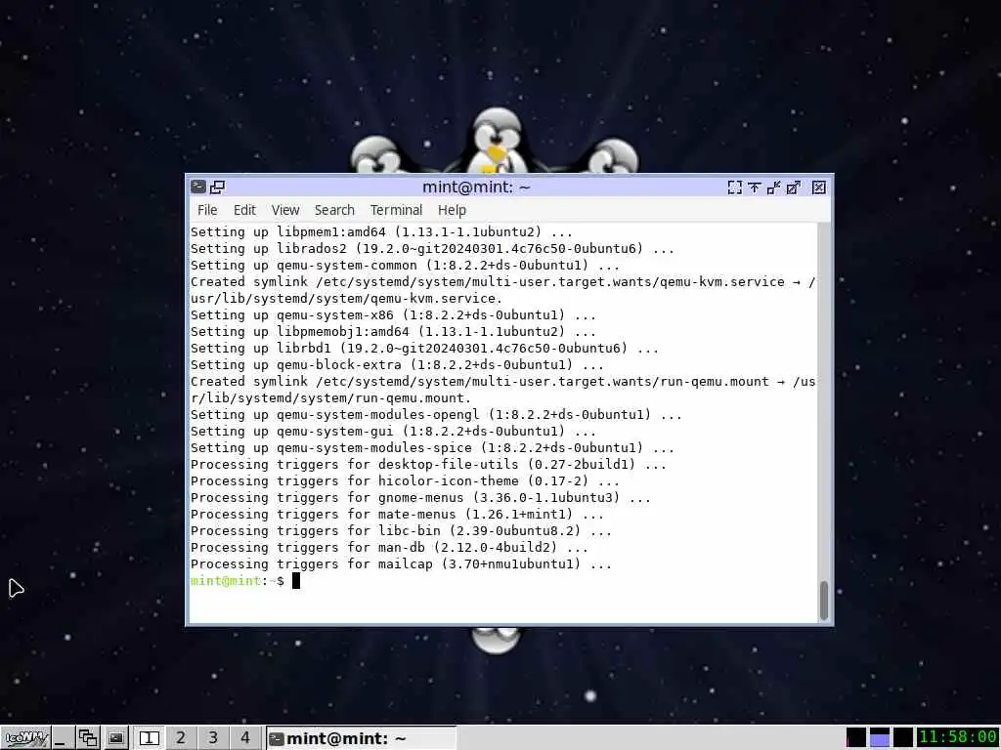Click the 'Setting up libpmemobj1:amd64' line
1001x750 pixels.
393,332
